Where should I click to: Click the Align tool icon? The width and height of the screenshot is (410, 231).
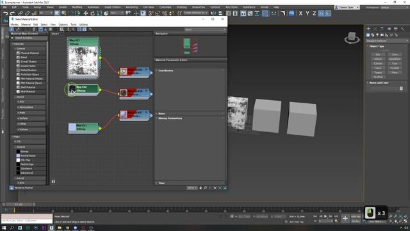[x=220, y=13]
